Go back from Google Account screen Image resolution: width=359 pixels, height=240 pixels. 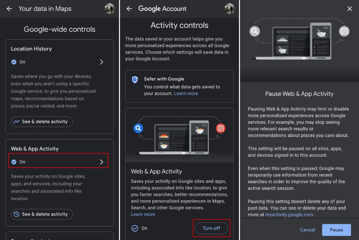click(x=129, y=9)
